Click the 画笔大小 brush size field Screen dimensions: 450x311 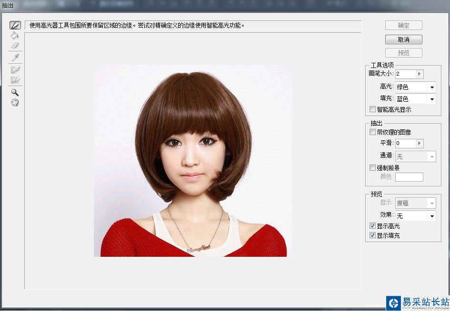[x=406, y=74]
